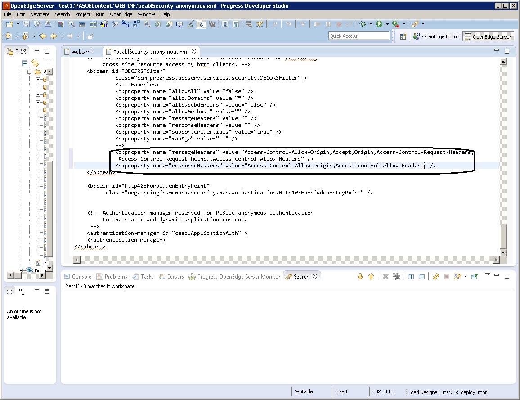Image resolution: width=520 pixels, height=400 pixels.
Task: Open the Help menu
Action: [165, 14]
